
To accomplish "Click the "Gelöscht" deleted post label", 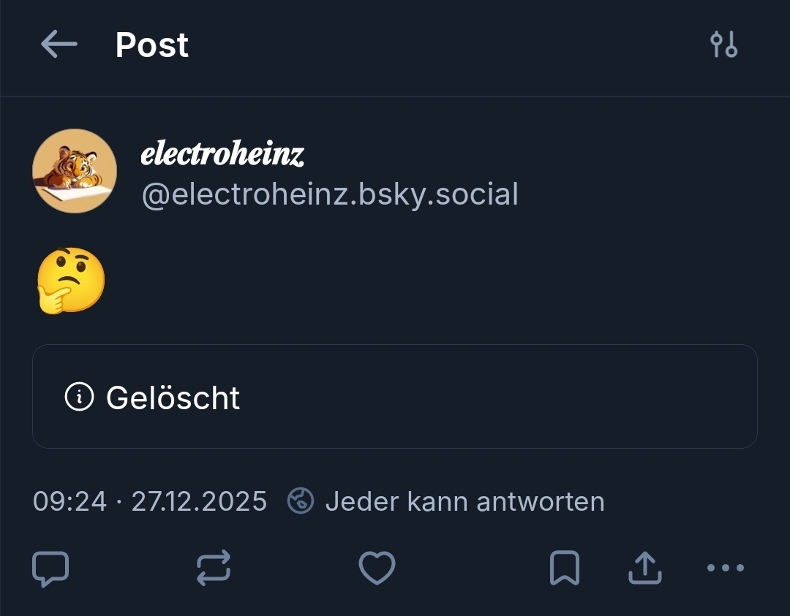I will (x=173, y=398).
